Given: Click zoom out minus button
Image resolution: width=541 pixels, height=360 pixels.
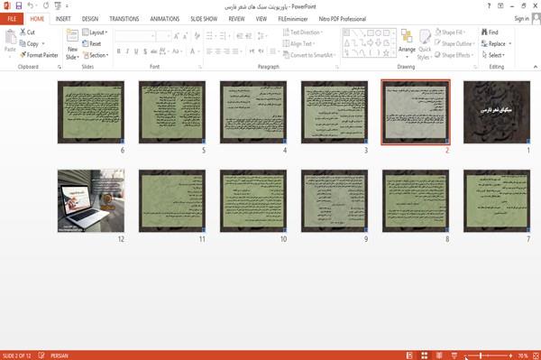Looking at the screenshot, I should (x=465, y=355).
